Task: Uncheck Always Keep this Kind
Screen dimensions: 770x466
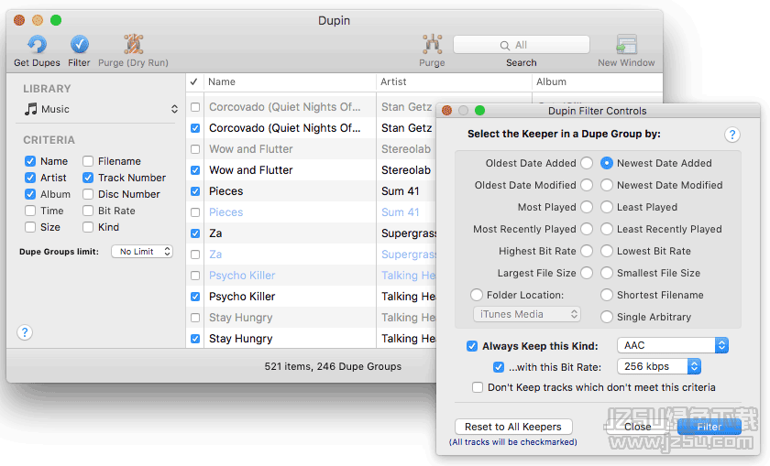Action: 472,346
